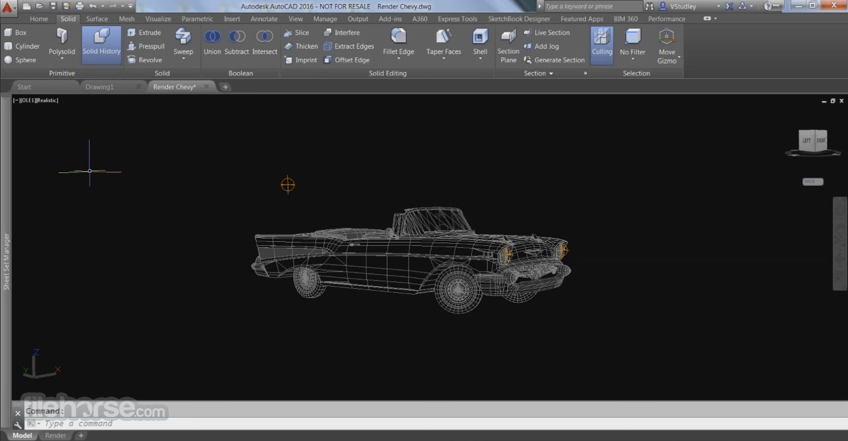Choose the Revolve tool
Image resolution: width=848 pixels, height=441 pixels.
pyautogui.click(x=144, y=59)
